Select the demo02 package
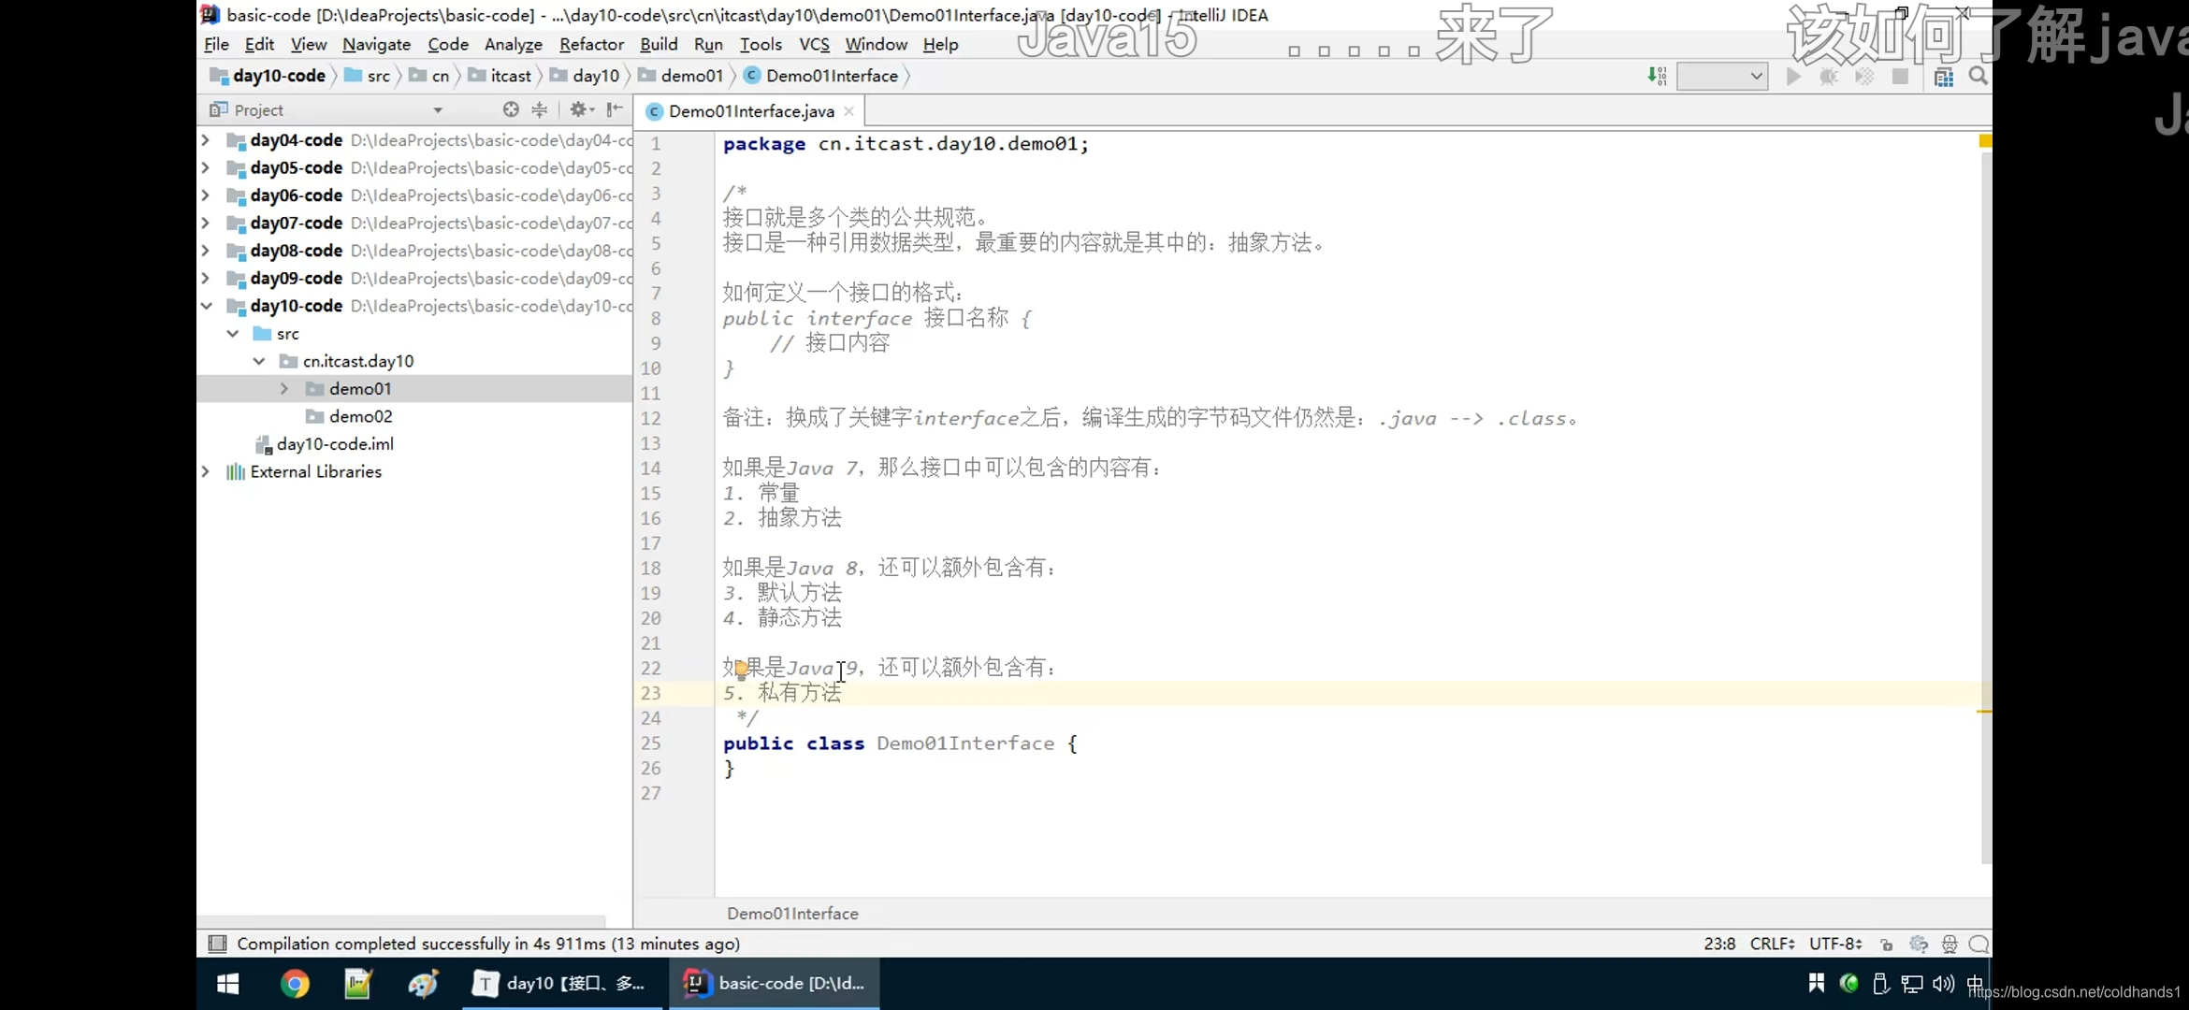Image resolution: width=2189 pixels, height=1010 pixels. click(360, 416)
